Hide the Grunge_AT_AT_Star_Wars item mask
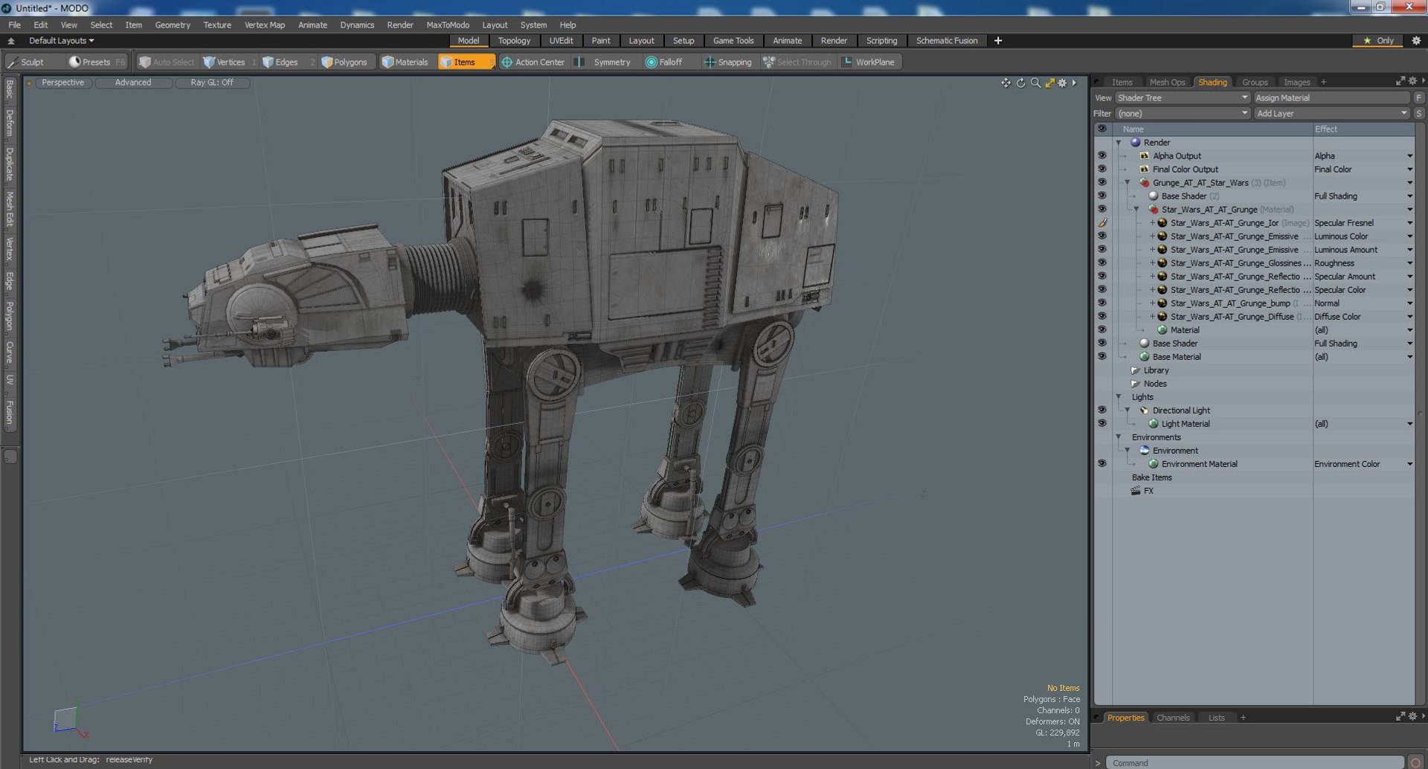The image size is (1428, 769). pos(1102,183)
